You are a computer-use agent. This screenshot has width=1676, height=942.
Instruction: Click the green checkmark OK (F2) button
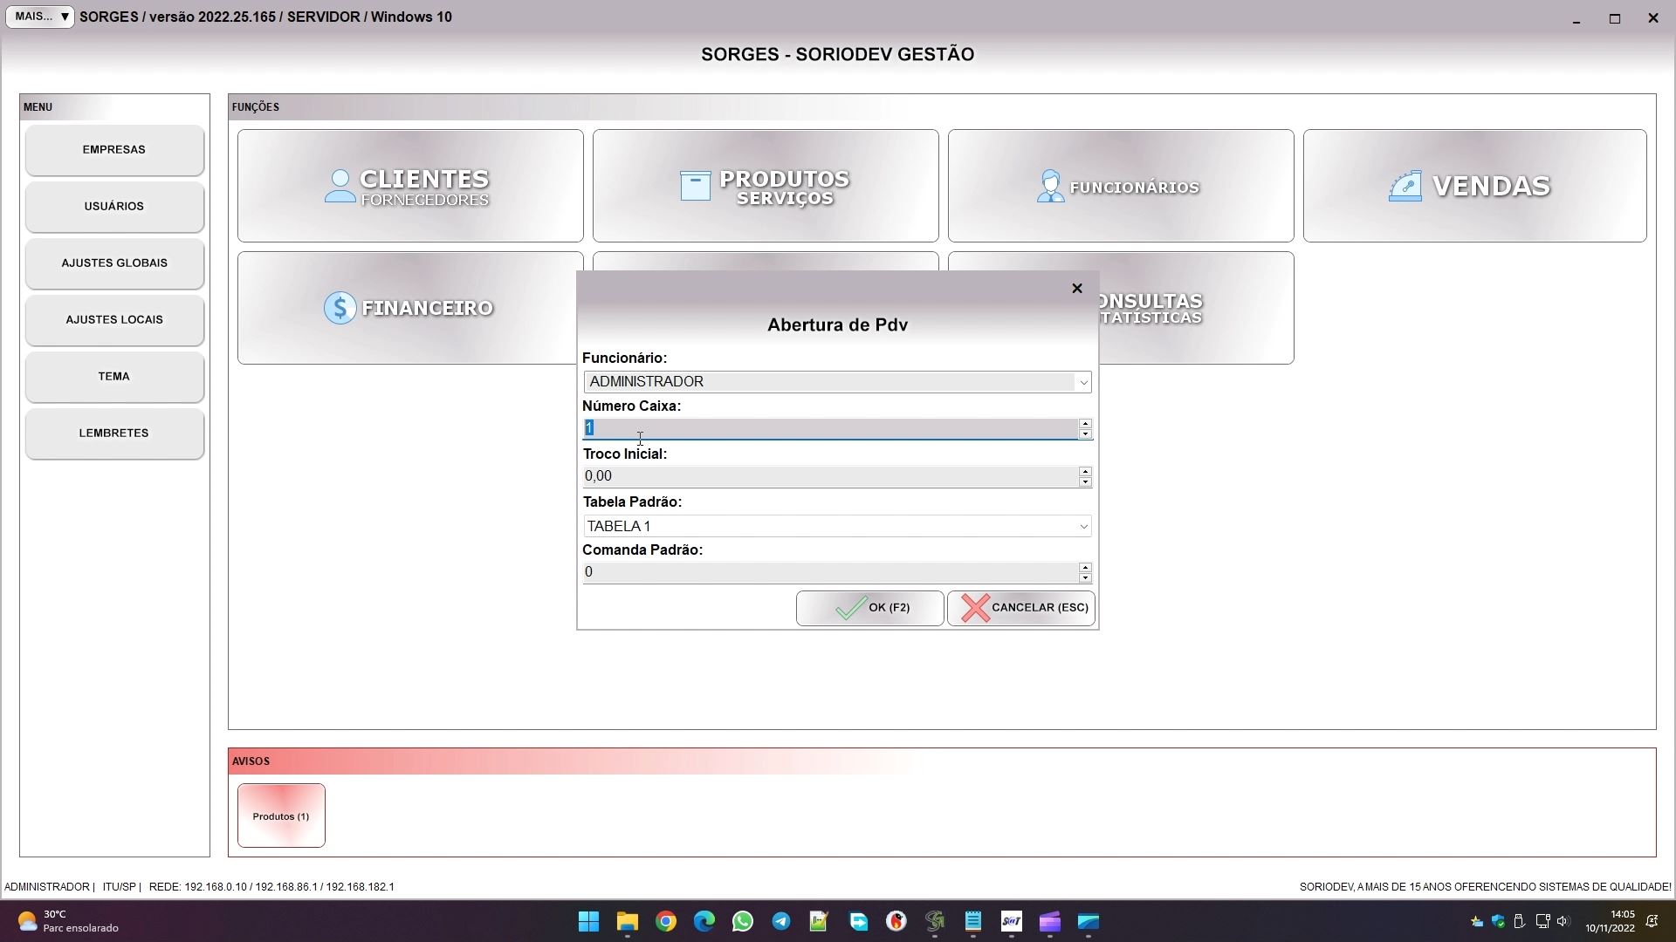point(869,608)
